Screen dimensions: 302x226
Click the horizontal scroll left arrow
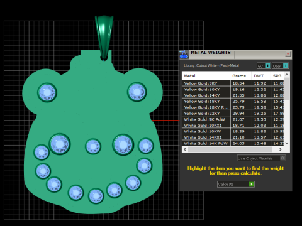[185, 149]
